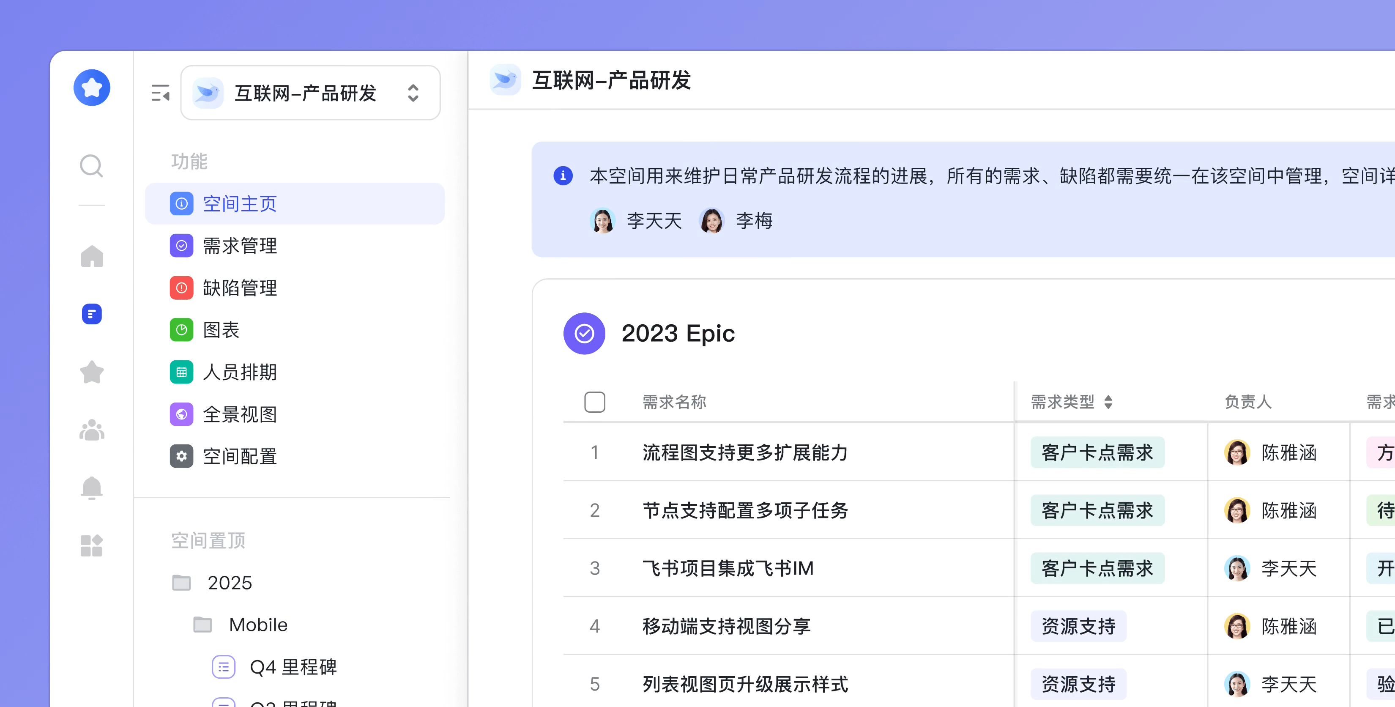
Task: Open the blue project workspace rail icon
Action: coord(91,314)
